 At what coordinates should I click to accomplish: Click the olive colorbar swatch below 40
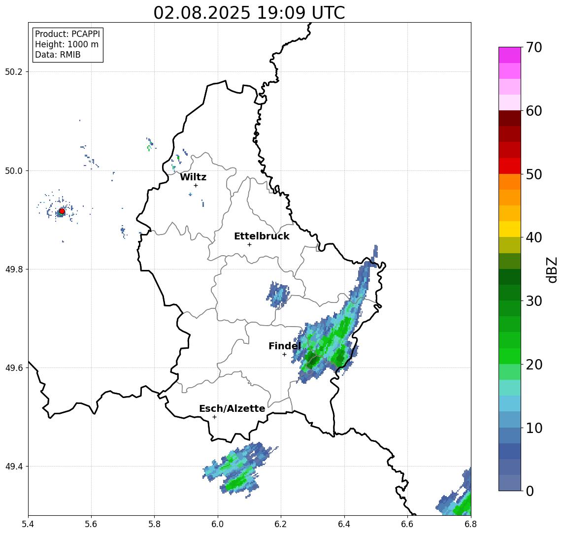(x=510, y=245)
